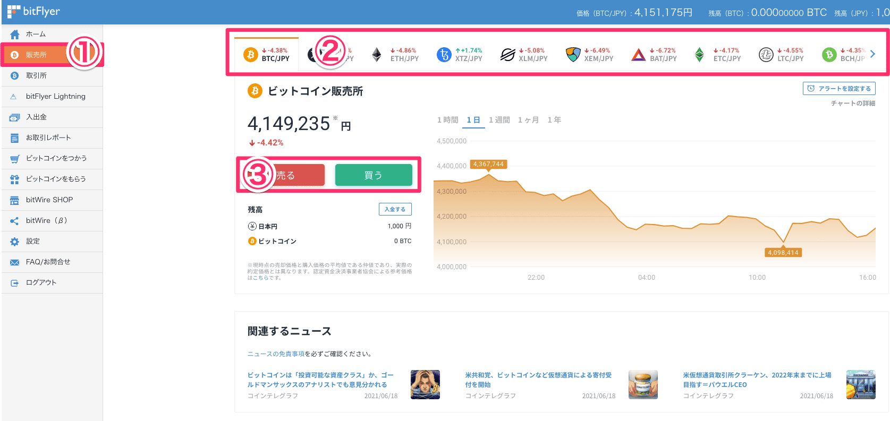The width and height of the screenshot is (890, 421).
Task: Select the LTC/JPY currency tab
Action: pyautogui.click(x=781, y=54)
